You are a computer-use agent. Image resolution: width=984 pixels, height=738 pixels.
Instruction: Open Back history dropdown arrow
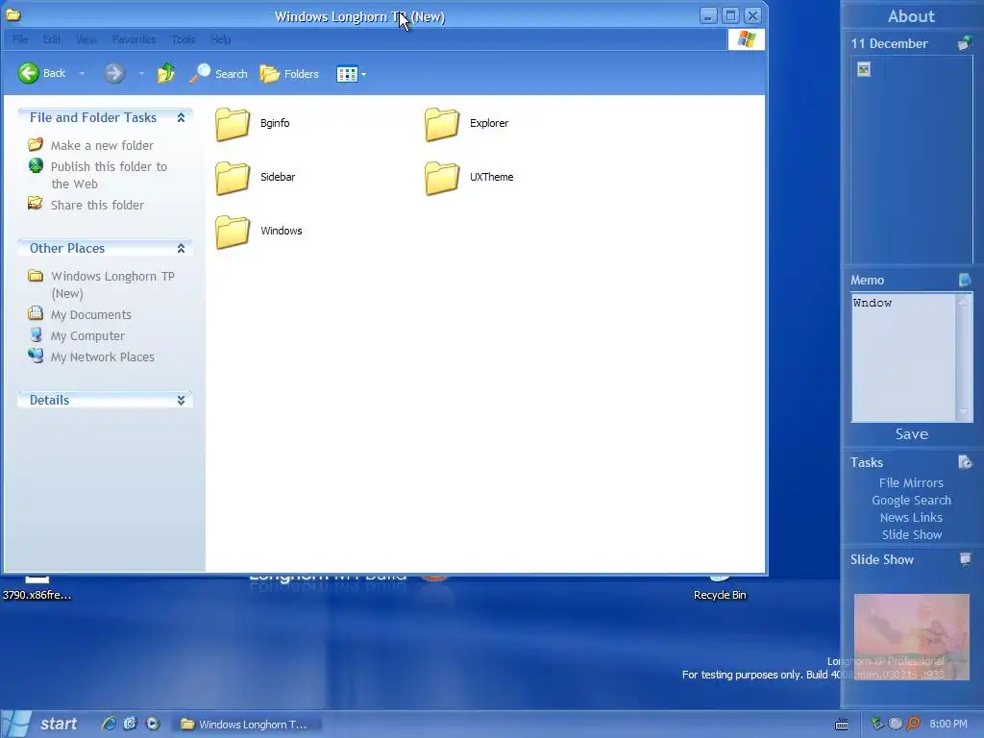click(x=82, y=73)
